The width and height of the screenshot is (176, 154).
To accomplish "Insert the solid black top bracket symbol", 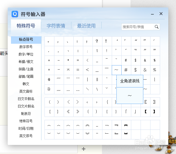I will [126, 125].
